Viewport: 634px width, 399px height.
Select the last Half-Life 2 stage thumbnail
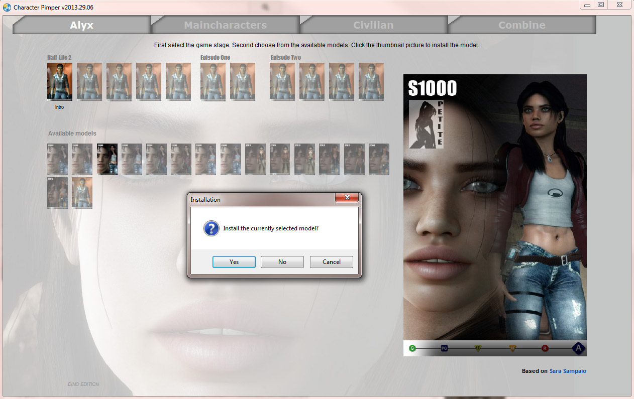point(178,82)
